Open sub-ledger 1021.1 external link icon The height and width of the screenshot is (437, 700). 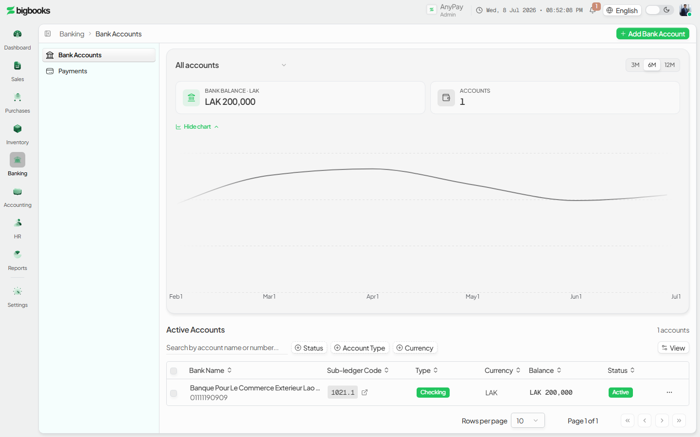point(365,392)
